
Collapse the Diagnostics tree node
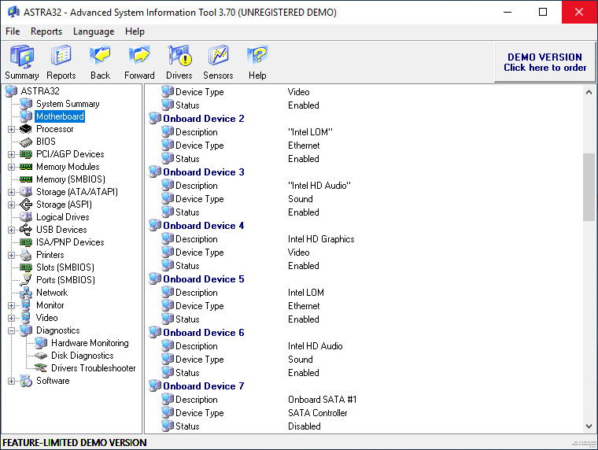tap(12, 330)
